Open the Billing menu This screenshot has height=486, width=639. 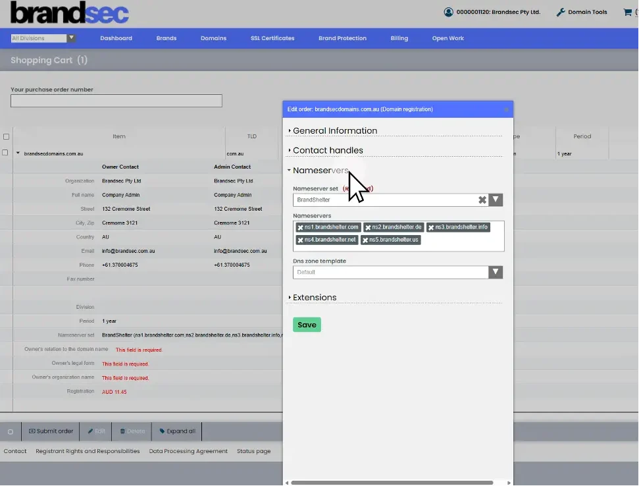coord(399,38)
